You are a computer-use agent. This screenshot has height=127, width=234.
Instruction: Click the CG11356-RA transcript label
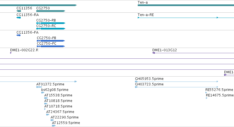coord(27,15)
